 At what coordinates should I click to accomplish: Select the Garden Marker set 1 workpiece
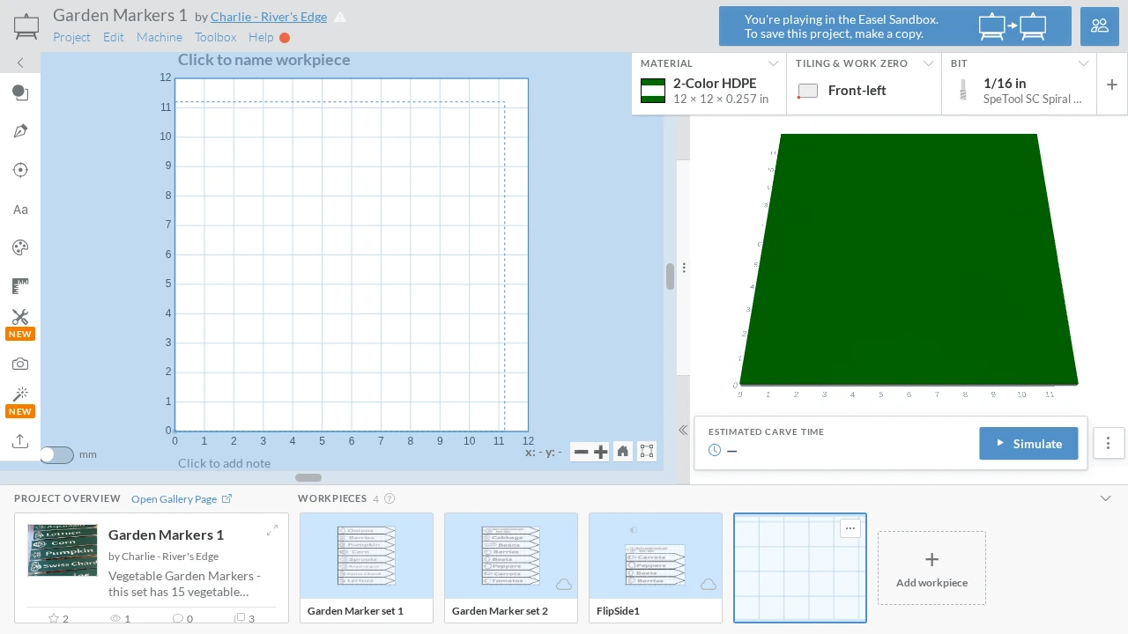(x=367, y=568)
